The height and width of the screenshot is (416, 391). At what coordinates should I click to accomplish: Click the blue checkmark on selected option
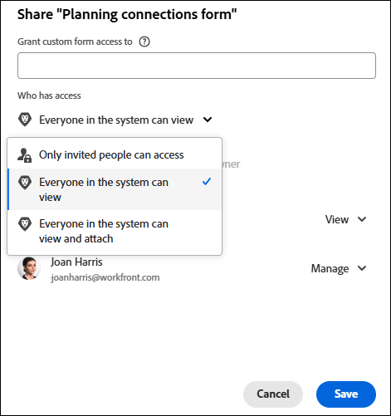click(x=207, y=182)
